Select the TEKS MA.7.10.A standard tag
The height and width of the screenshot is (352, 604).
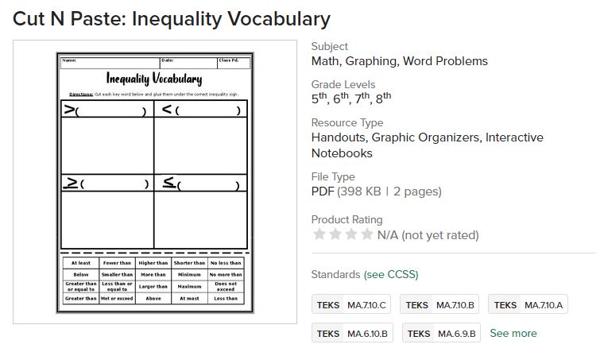528,305
